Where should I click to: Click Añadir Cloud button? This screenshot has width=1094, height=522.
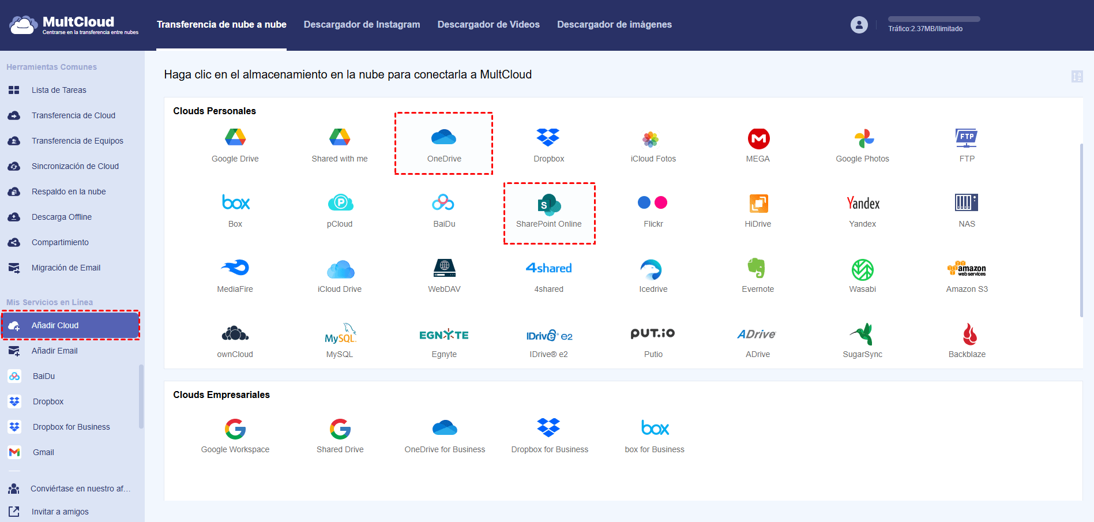(70, 325)
